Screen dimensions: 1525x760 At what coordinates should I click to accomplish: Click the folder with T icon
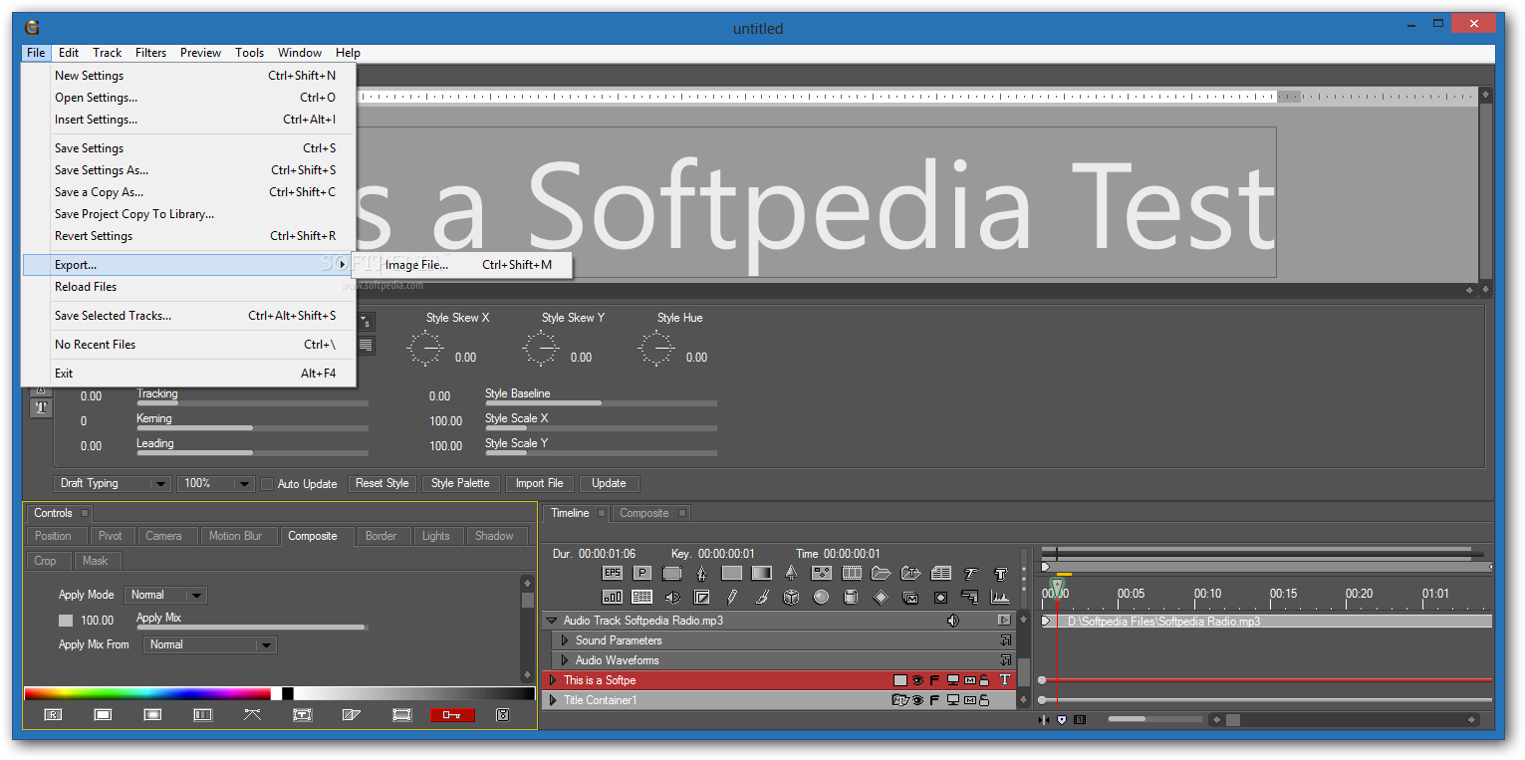[910, 573]
